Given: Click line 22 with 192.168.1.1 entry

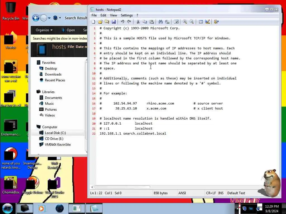Looking at the screenshot, I should click(x=133, y=133).
